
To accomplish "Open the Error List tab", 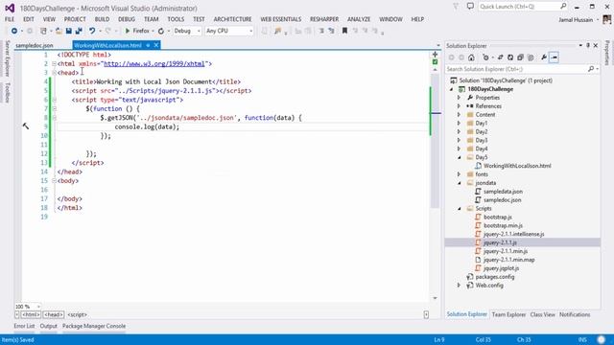I will tap(24, 326).
